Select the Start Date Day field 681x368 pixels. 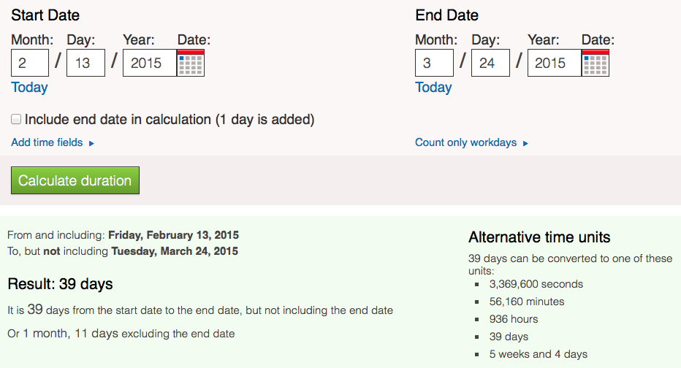pyautogui.click(x=85, y=63)
